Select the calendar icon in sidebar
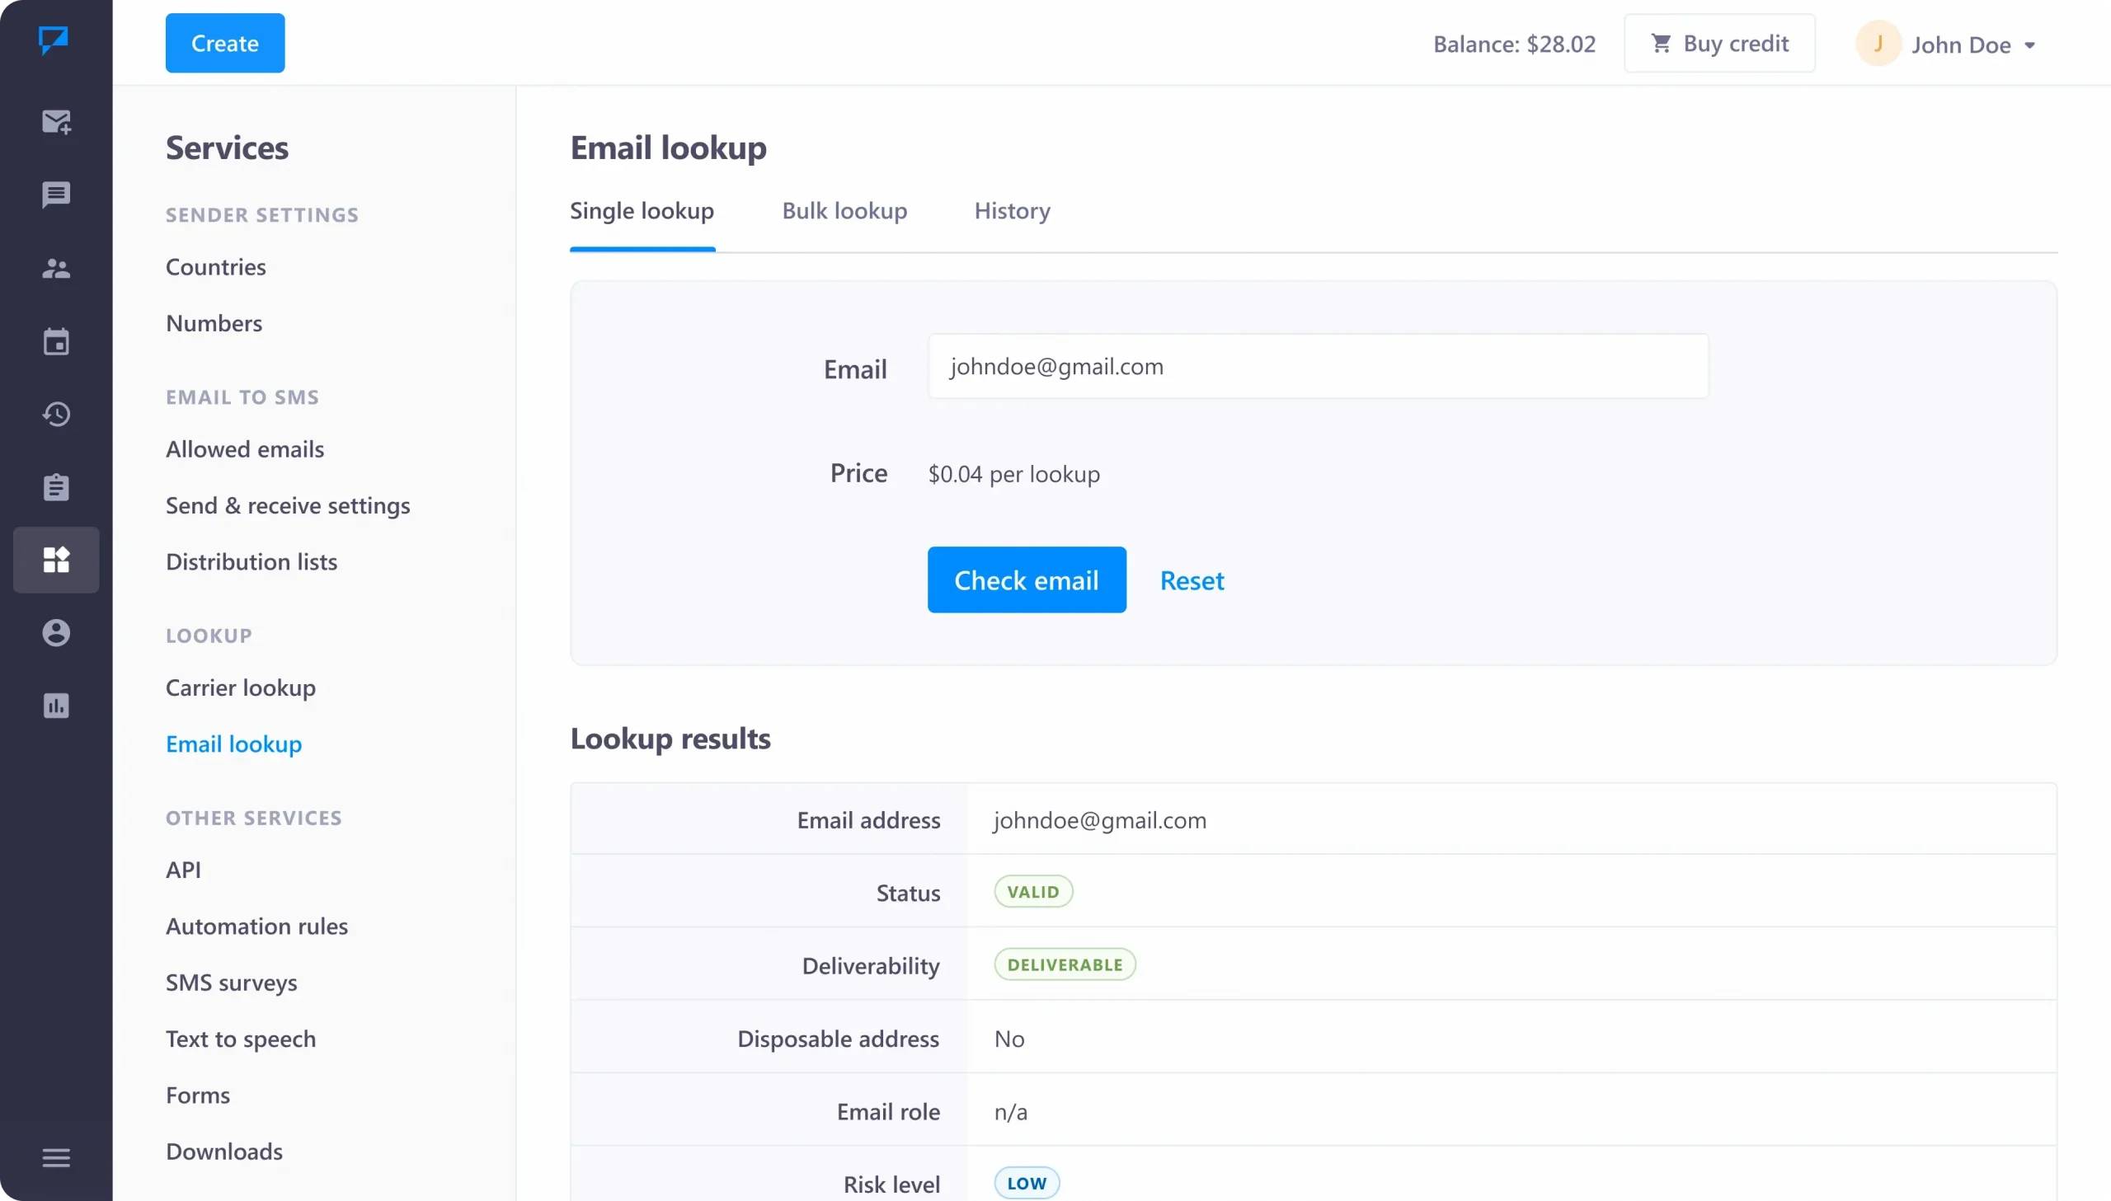2111x1201 pixels. (x=55, y=340)
